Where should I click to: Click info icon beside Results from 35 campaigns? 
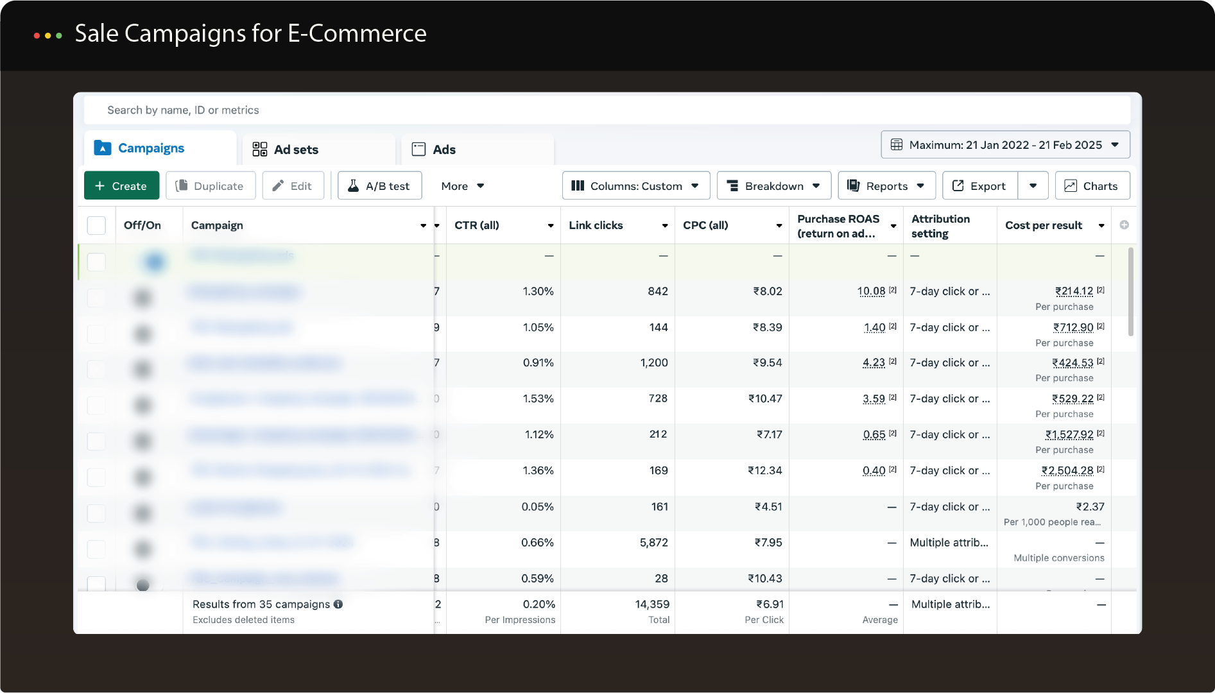tap(338, 604)
